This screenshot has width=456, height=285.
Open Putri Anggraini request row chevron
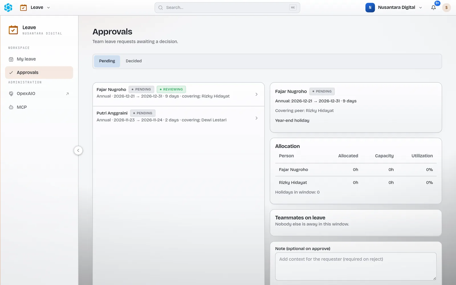coord(256,118)
